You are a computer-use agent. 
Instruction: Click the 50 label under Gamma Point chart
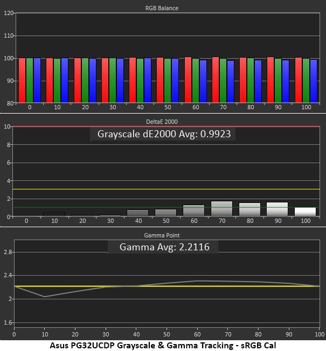click(x=167, y=334)
